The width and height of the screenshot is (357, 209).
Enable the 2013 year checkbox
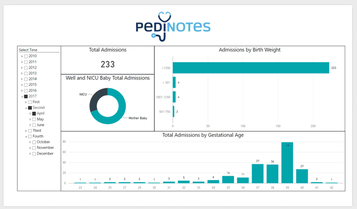pos(26,74)
